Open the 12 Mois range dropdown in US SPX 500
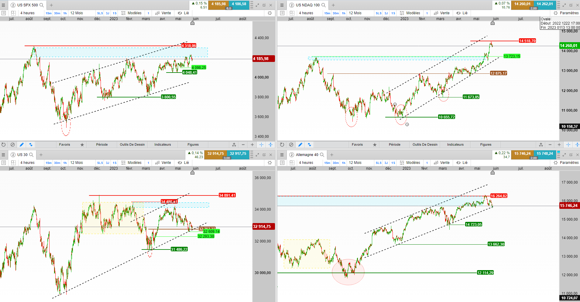Image resolution: width=580 pixels, height=302 pixels. (77, 13)
